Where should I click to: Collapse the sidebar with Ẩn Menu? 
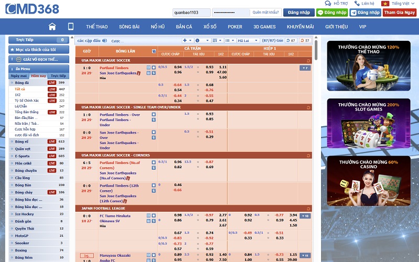[39, 69]
